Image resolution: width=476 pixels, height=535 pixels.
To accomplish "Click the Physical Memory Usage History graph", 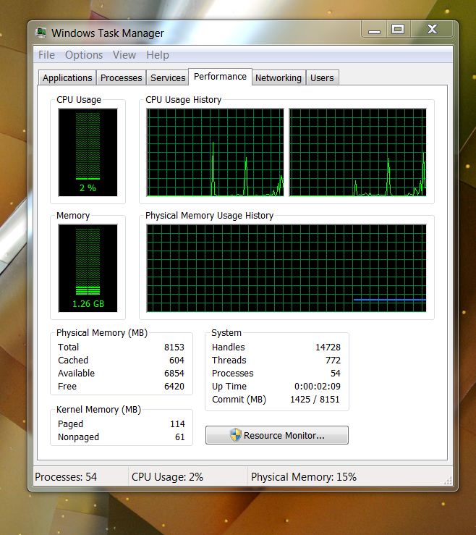I will click(286, 268).
